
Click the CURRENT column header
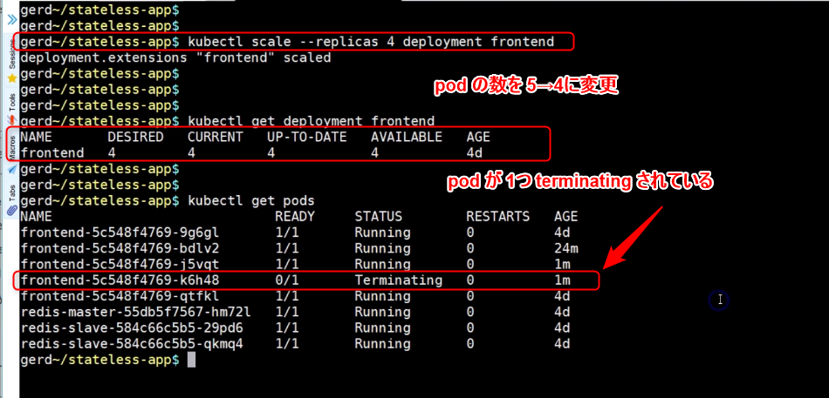(x=216, y=138)
